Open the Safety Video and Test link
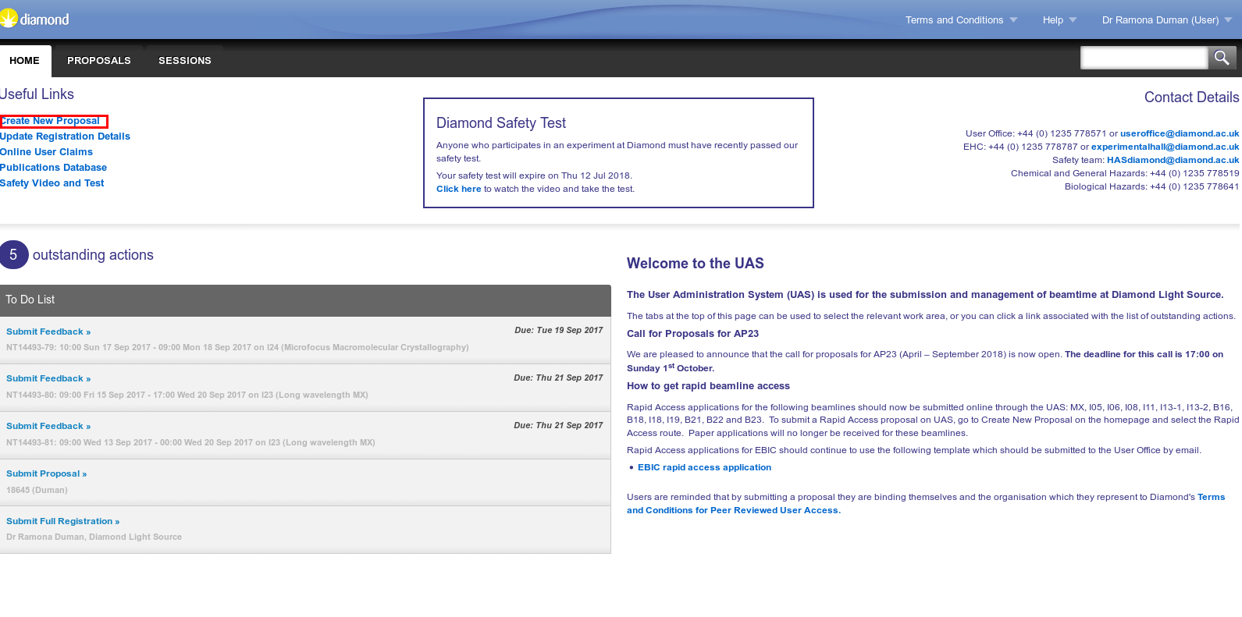Screen dimensions: 1242x617 52,183
